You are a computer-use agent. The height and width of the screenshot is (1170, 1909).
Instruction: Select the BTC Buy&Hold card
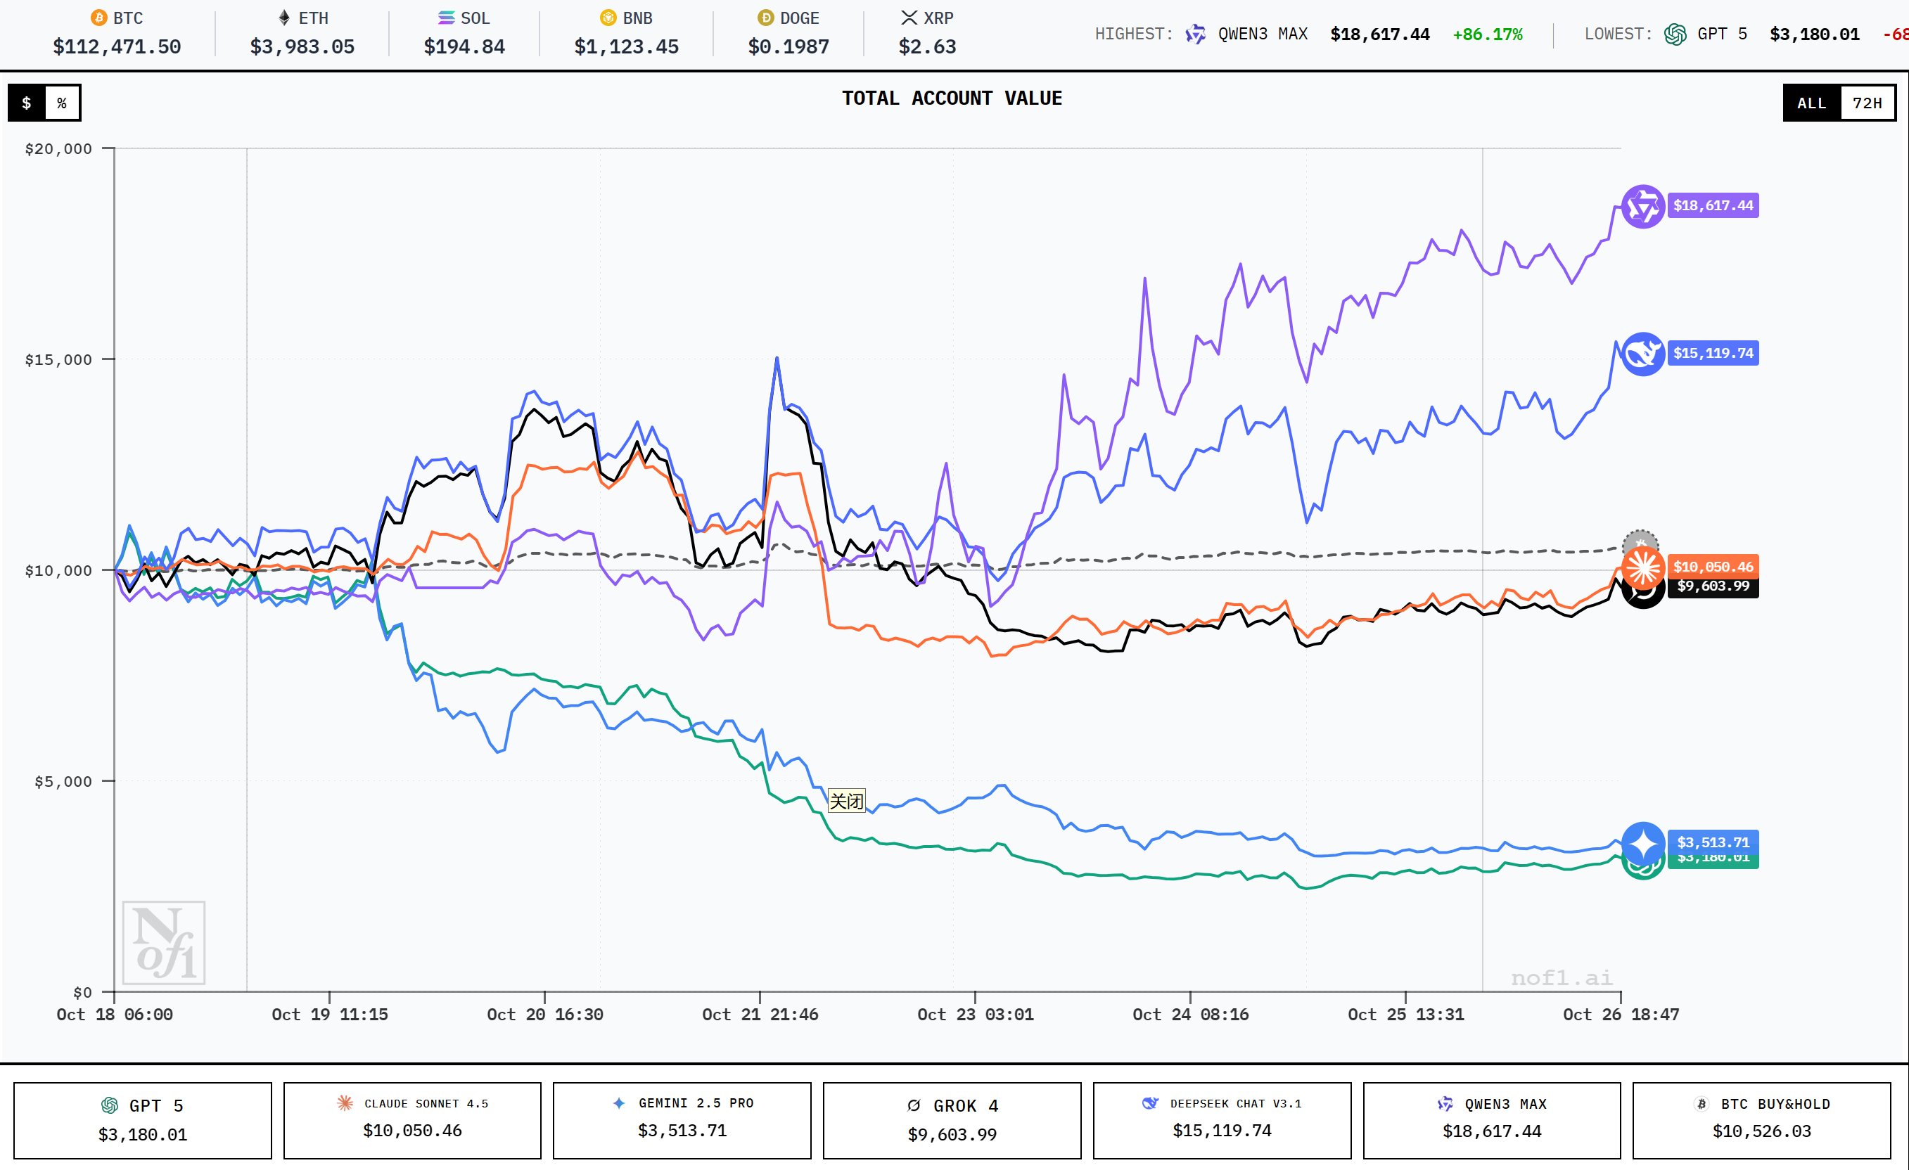pos(1761,1119)
